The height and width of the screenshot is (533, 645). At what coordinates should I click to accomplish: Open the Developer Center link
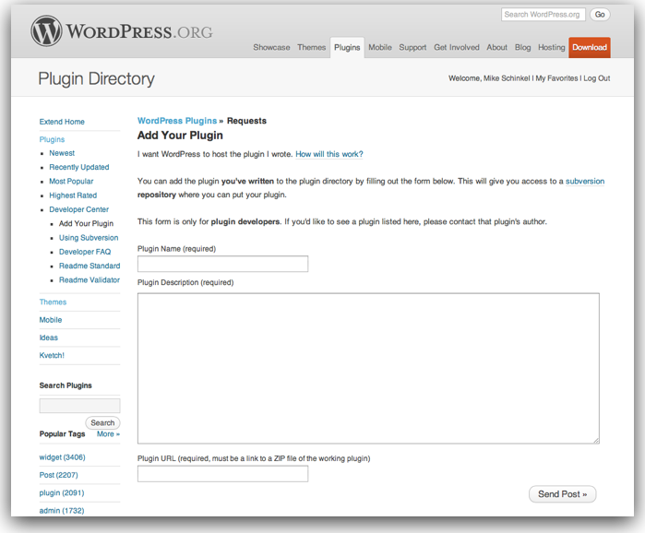(x=78, y=209)
